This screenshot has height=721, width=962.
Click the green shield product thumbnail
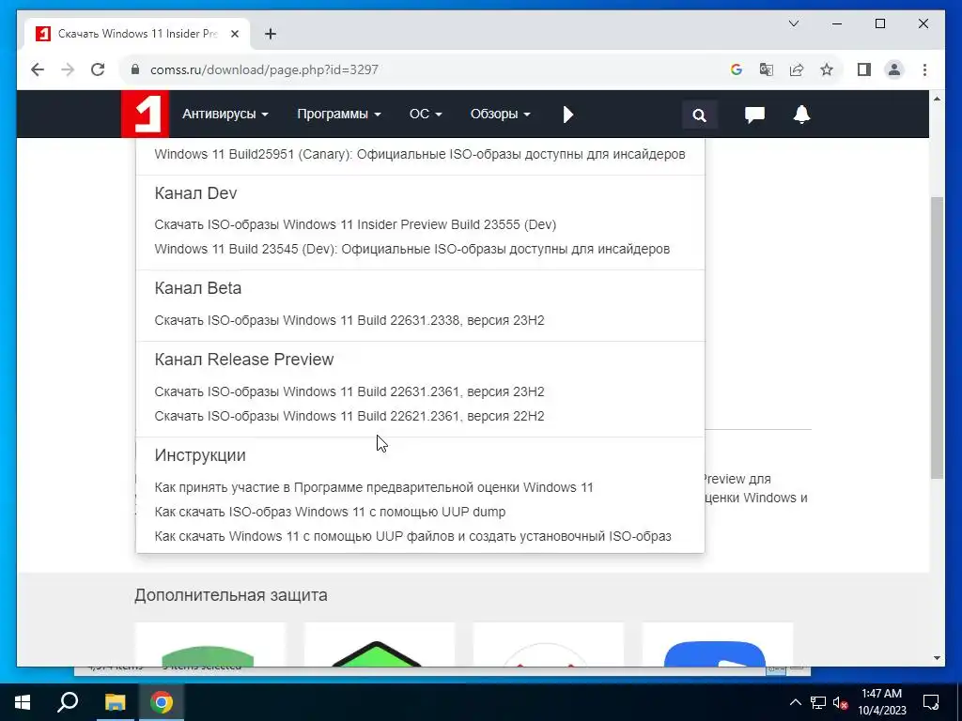(x=209, y=644)
